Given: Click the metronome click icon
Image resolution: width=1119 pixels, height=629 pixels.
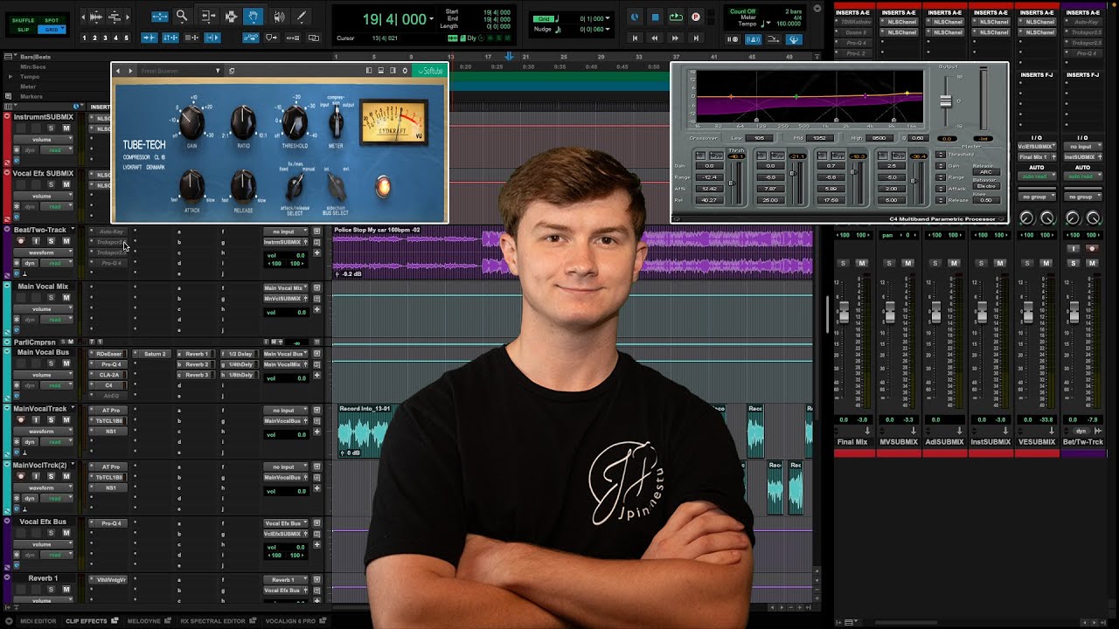Looking at the screenshot, I should pyautogui.click(x=753, y=39).
